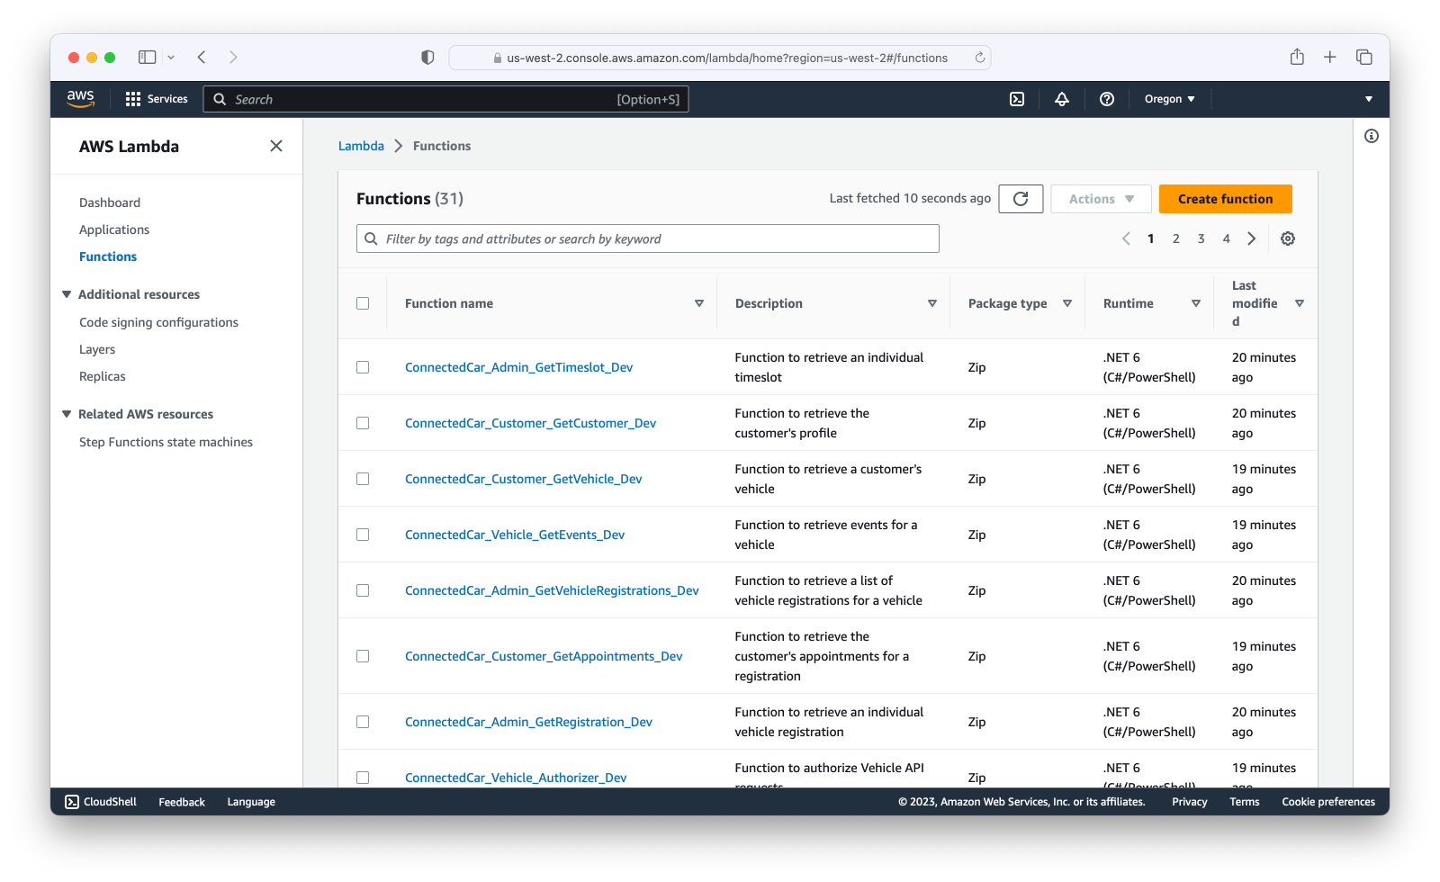Click Cookie preferences in footer
The height and width of the screenshot is (882, 1440).
point(1328,802)
